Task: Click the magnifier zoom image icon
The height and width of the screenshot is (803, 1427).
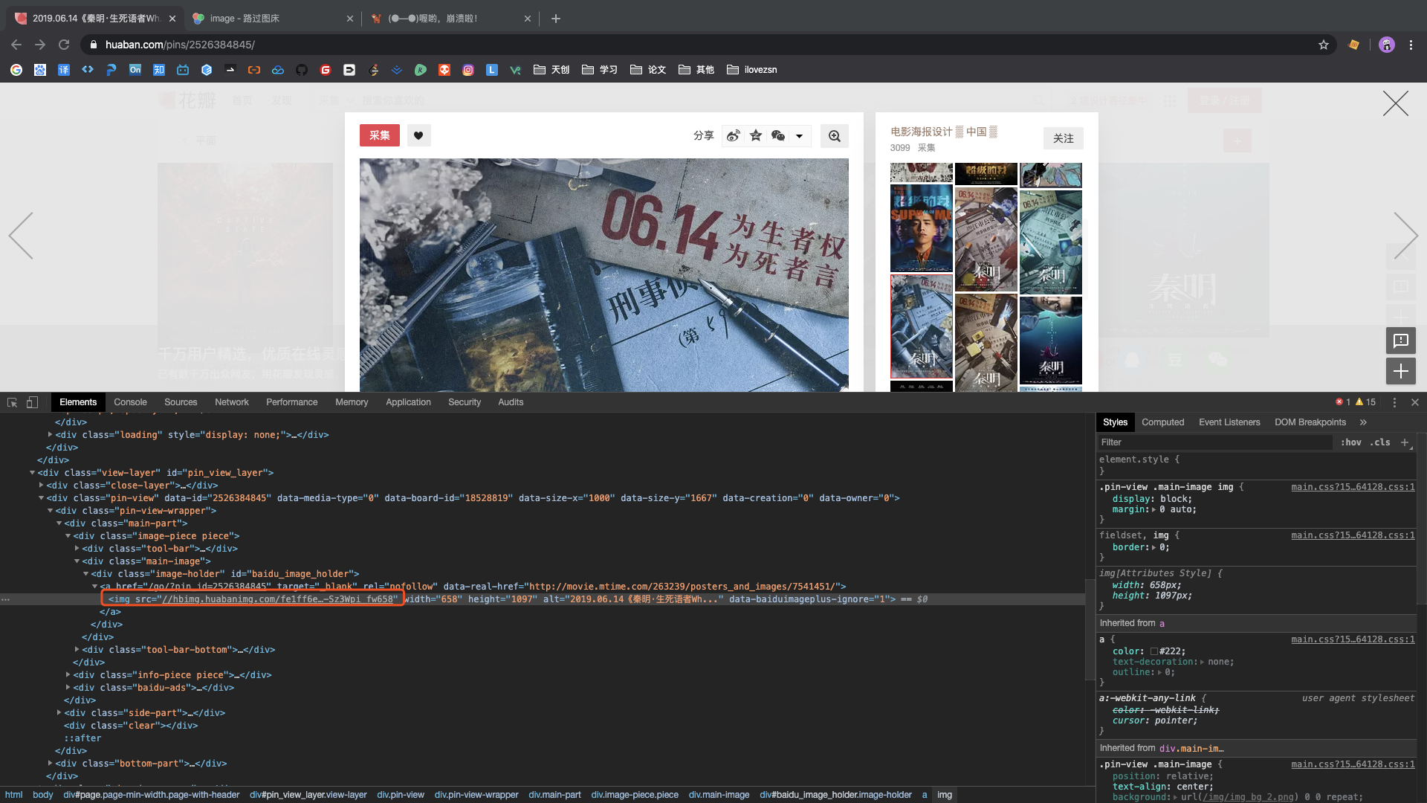Action: tap(834, 136)
